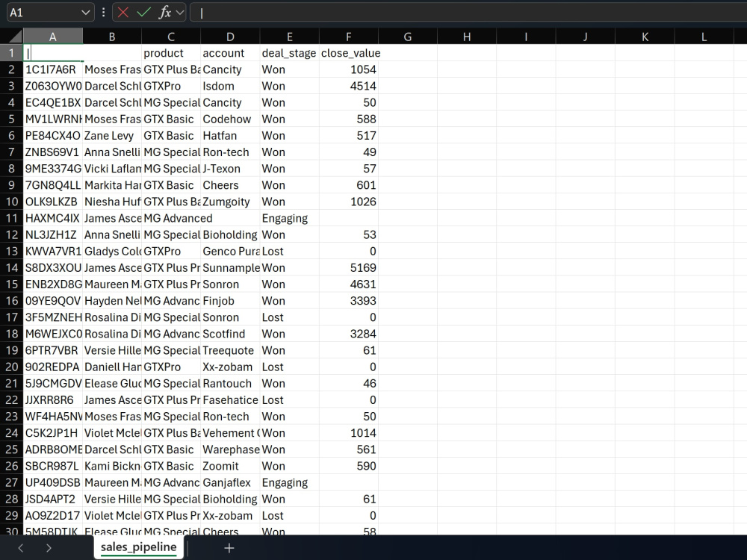Select column K header
Viewport: 747px width, 560px height.
click(645, 37)
